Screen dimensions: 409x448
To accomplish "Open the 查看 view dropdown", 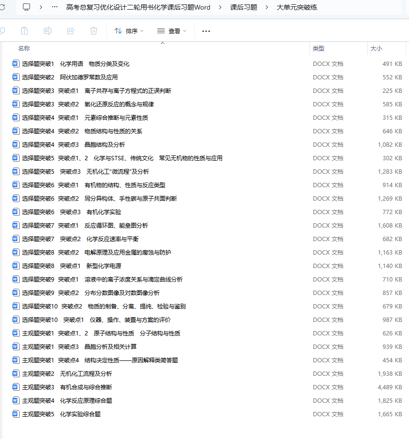I will coord(172,31).
